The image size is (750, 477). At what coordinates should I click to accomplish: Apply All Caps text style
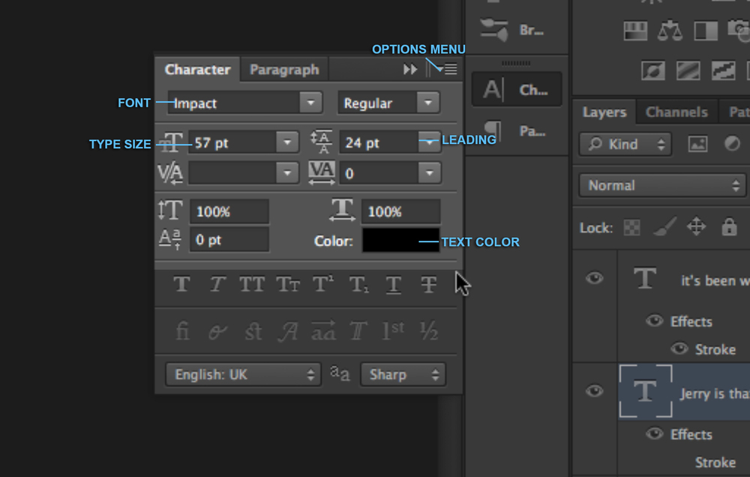click(x=251, y=284)
